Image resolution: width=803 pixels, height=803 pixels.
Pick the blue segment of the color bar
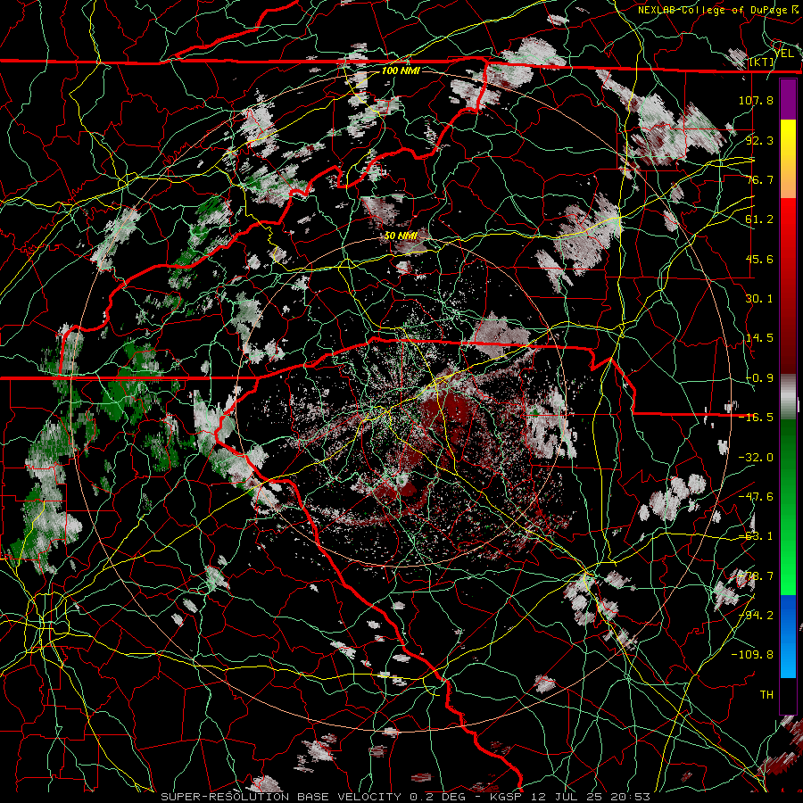click(x=788, y=636)
